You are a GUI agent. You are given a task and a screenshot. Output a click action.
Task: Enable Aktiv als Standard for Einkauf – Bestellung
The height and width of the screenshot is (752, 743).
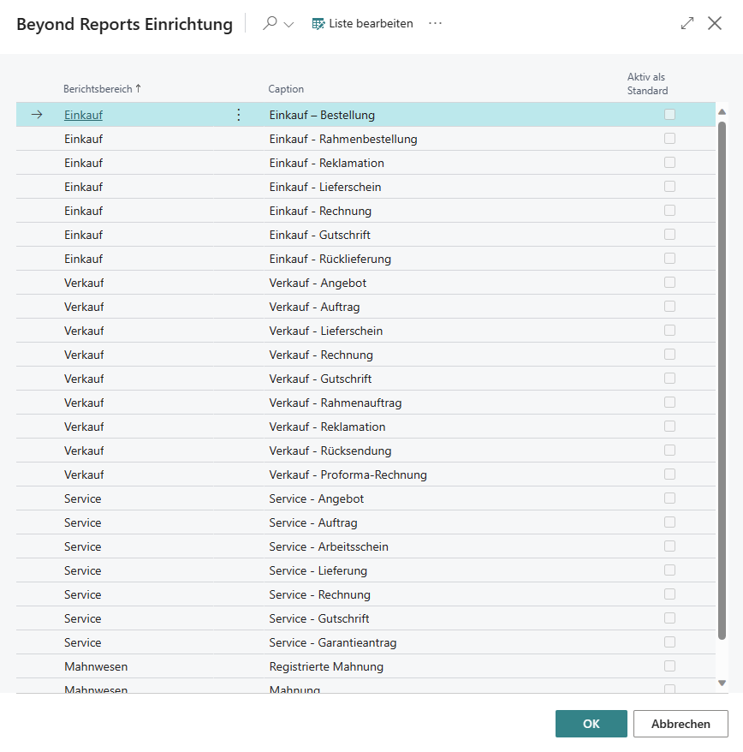click(669, 114)
